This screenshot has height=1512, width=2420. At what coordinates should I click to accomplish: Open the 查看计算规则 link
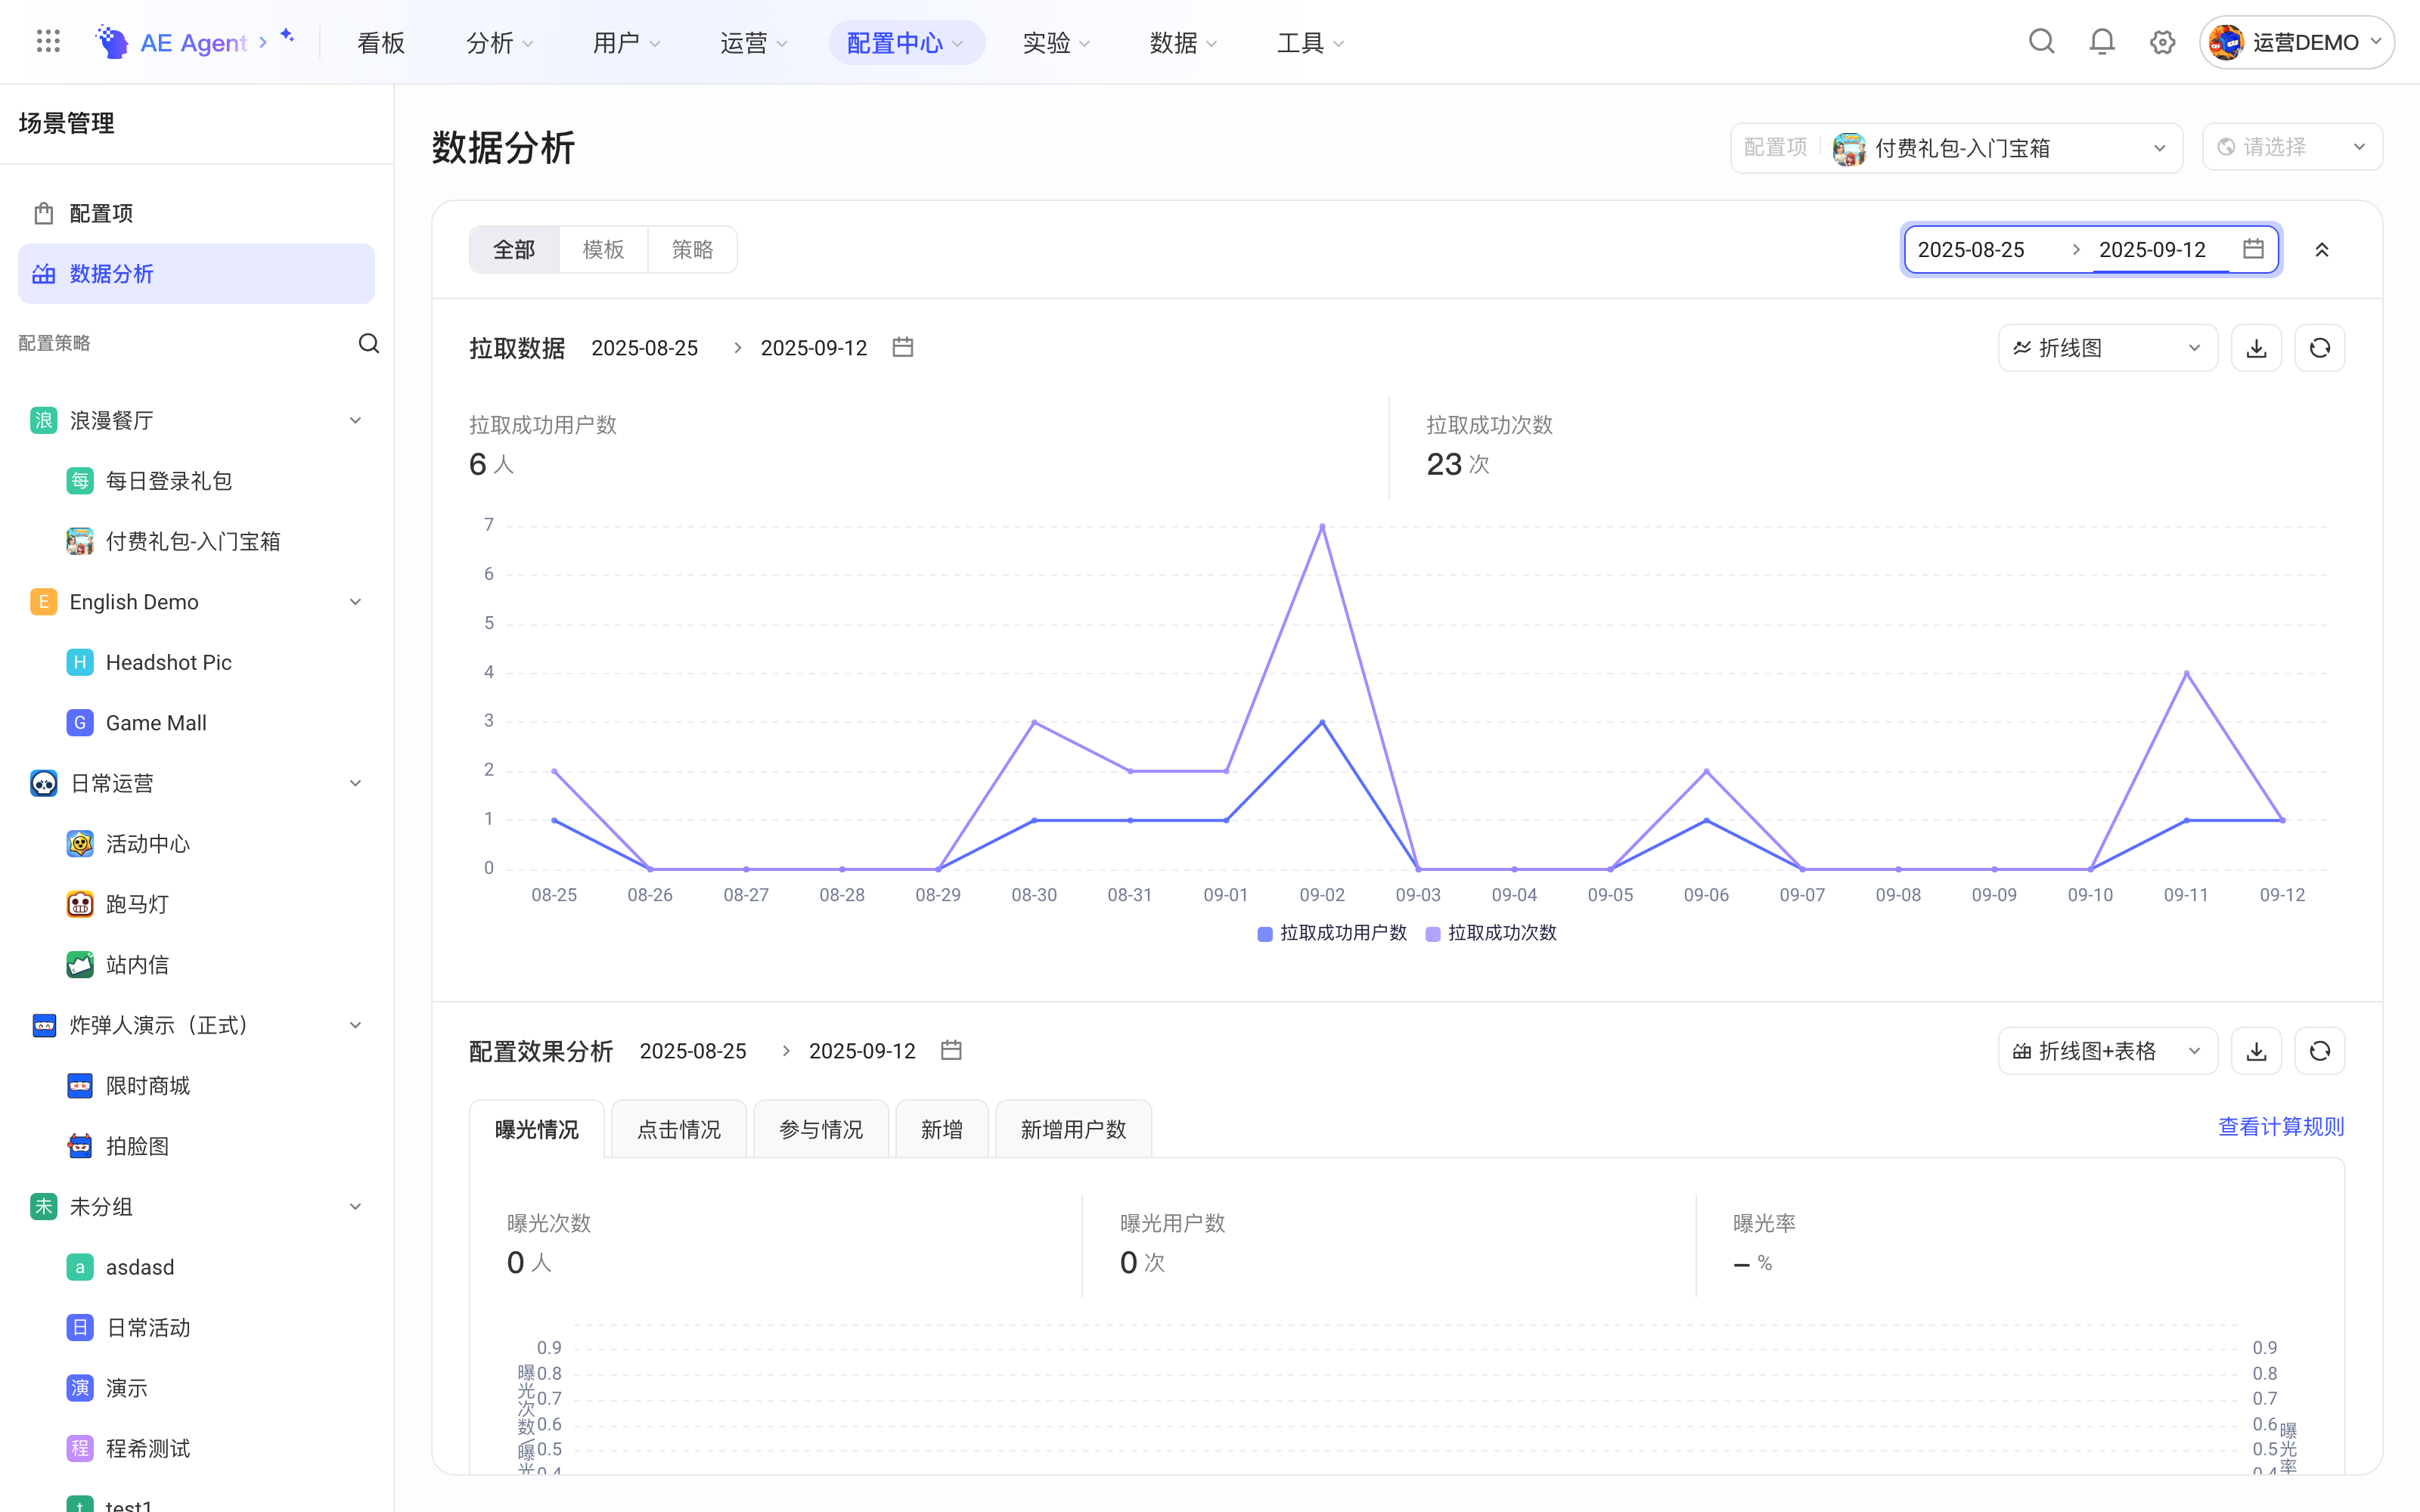click(x=2281, y=1127)
